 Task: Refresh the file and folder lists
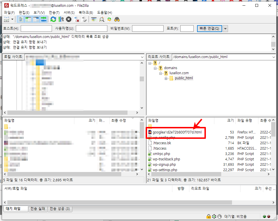[53, 19]
